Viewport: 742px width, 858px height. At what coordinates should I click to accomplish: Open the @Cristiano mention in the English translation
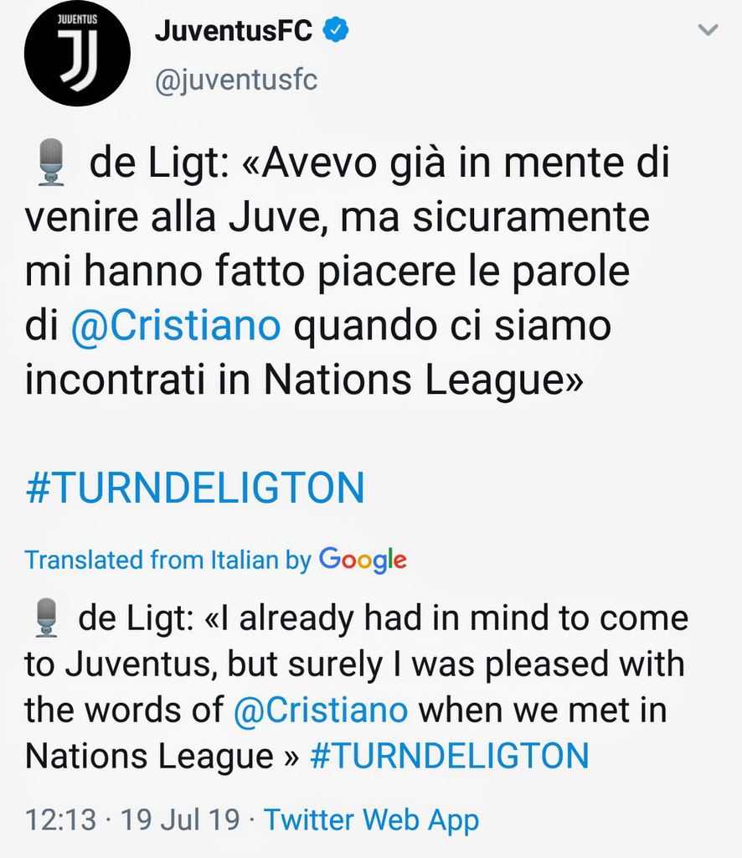coord(321,710)
